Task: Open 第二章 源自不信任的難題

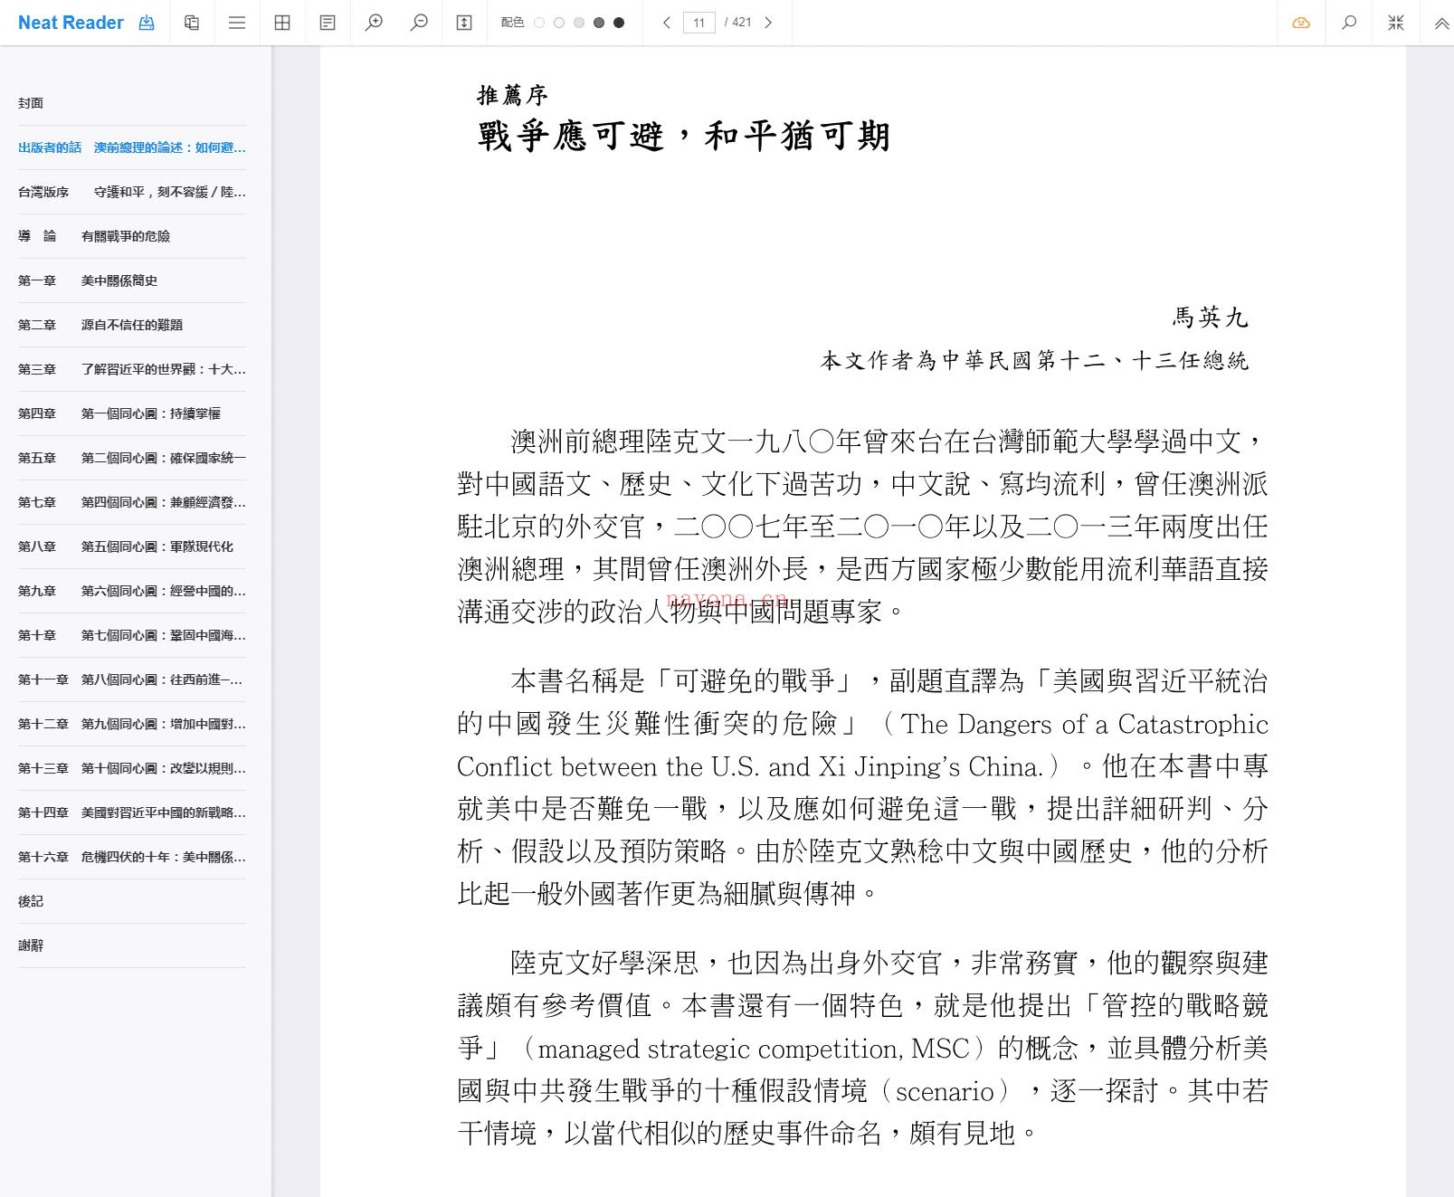Action: coord(132,325)
